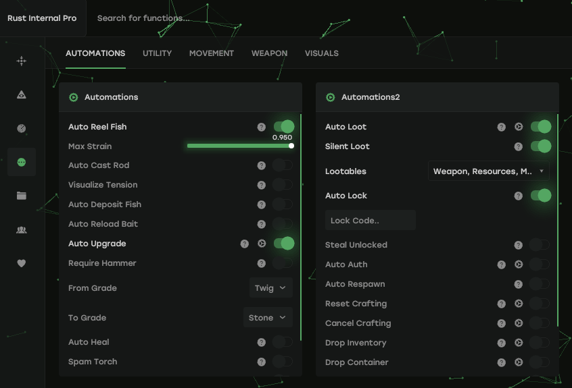Open the radar sidebar section
This screenshot has width=572, height=388.
coord(22,128)
